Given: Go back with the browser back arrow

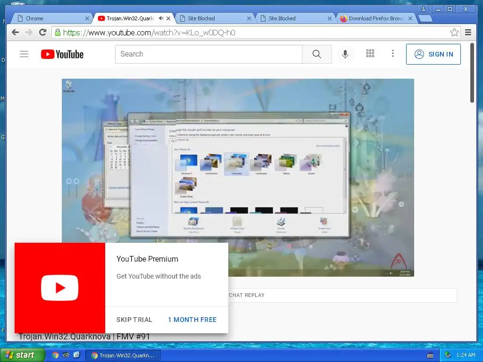Looking at the screenshot, I should [x=15, y=33].
